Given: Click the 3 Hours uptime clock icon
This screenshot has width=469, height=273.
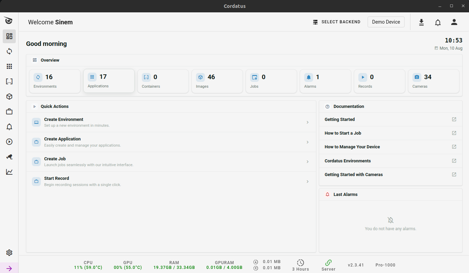Looking at the screenshot, I should click(300, 263).
